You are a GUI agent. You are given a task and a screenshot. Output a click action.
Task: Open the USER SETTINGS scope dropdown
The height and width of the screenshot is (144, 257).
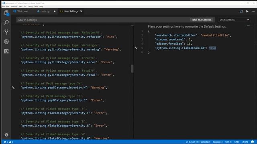pyautogui.click(x=234, y=20)
